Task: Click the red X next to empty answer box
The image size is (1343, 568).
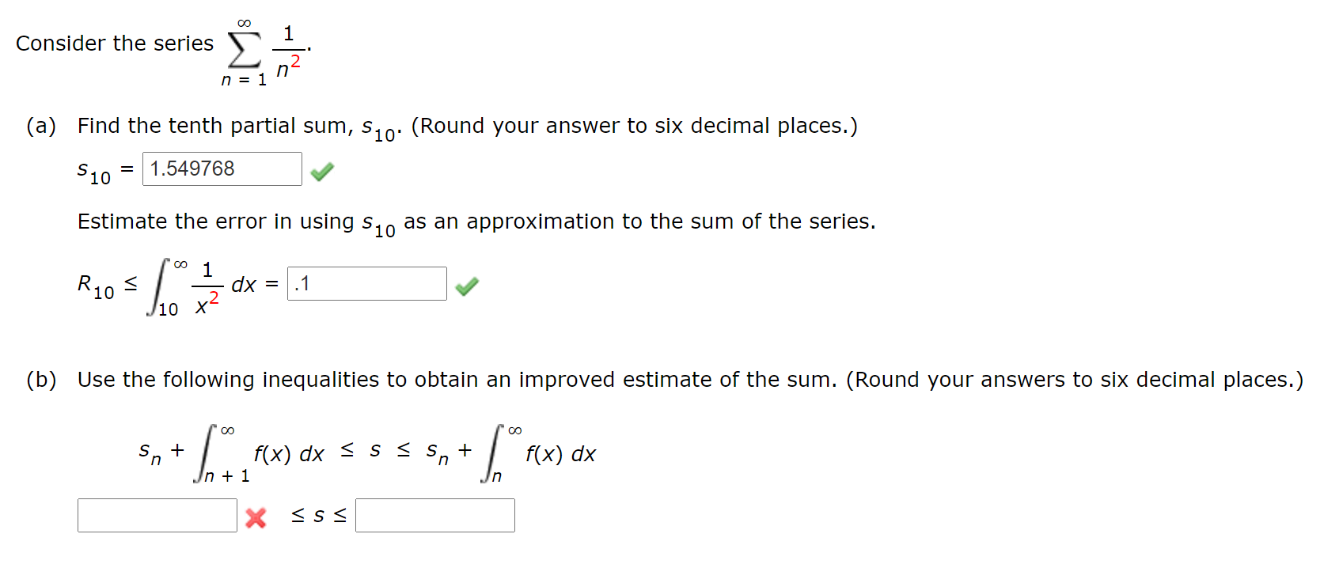Action: 255,517
